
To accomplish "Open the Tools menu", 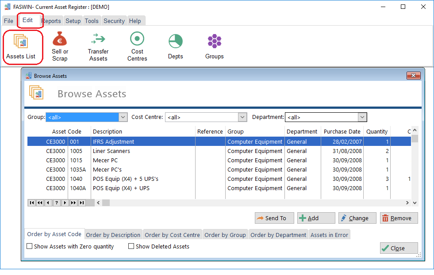I will (92, 21).
